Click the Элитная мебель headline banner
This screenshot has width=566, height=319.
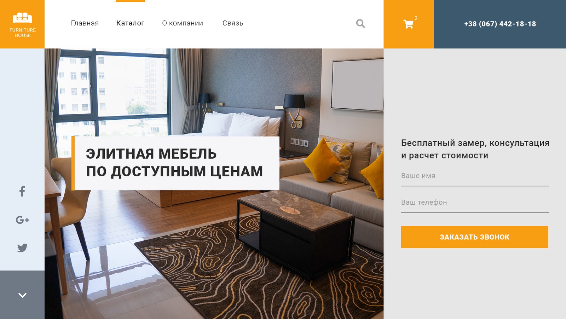tap(175, 163)
